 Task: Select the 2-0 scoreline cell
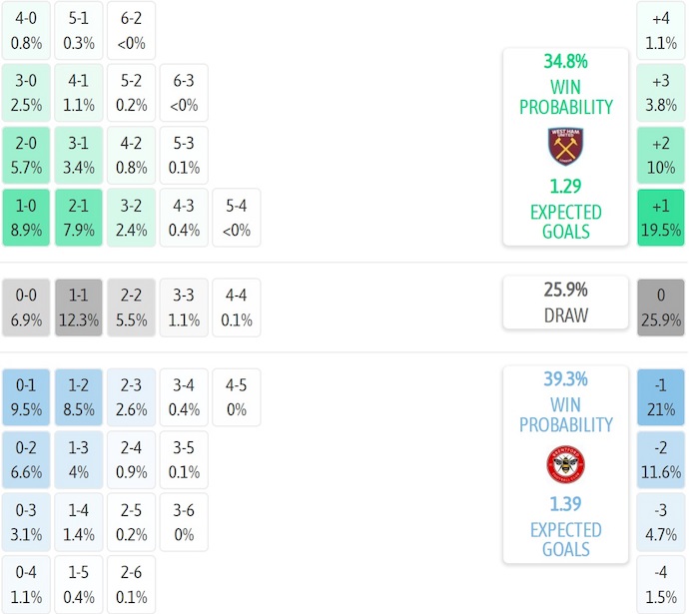pyautogui.click(x=27, y=156)
